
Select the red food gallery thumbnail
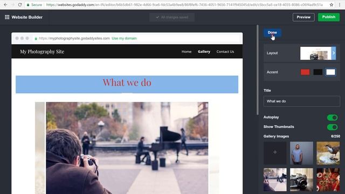tap(328, 179)
